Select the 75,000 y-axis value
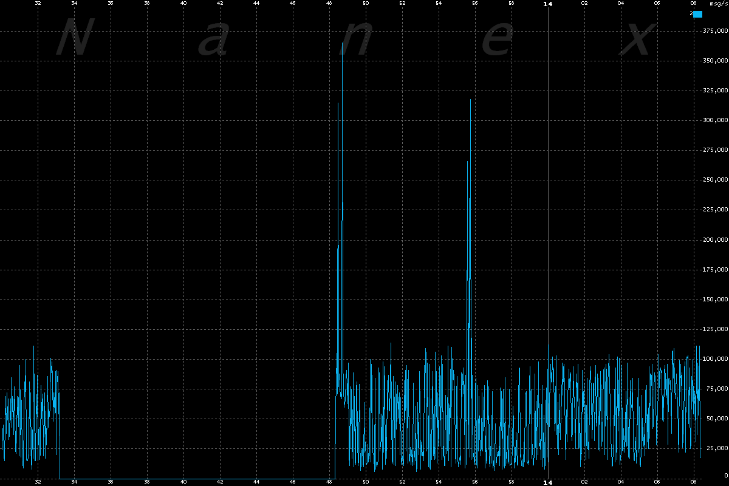Viewport: 729px width, 486px height. click(x=718, y=389)
